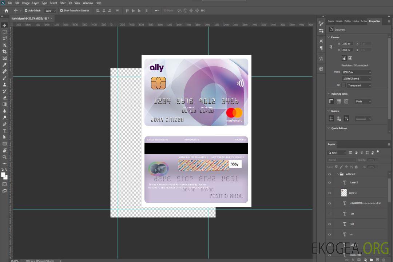Hide the 'edite text' group layer
The image size is (393, 262).
[330, 174]
